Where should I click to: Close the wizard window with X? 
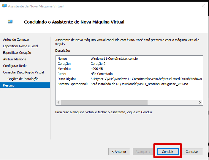pyautogui.click(x=203, y=6)
